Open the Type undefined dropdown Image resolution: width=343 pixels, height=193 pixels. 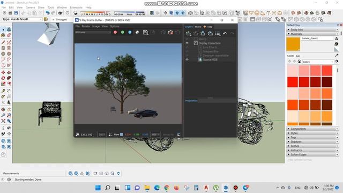pyautogui.click(x=22, y=19)
